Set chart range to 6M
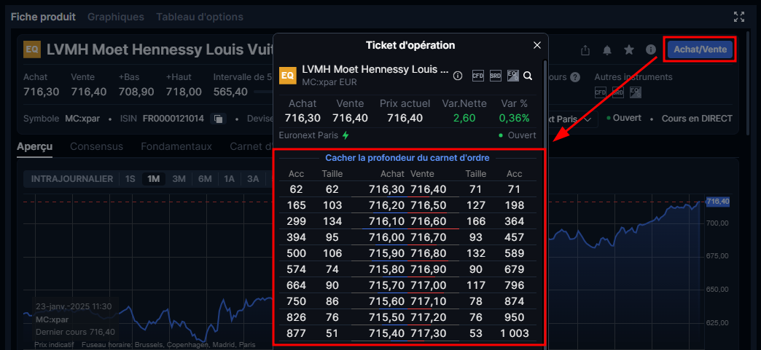The width and height of the screenshot is (761, 350). 205,179
